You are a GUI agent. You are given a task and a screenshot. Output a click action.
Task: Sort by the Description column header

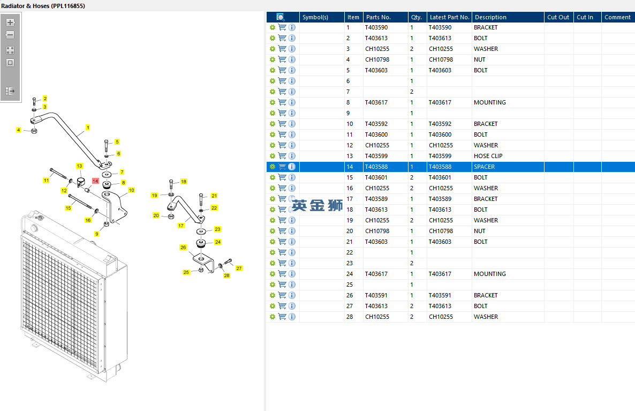pos(490,17)
